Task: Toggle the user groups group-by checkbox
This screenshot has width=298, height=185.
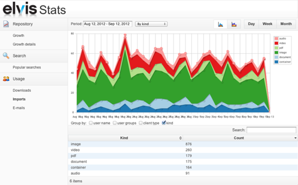Action: pos(115,123)
